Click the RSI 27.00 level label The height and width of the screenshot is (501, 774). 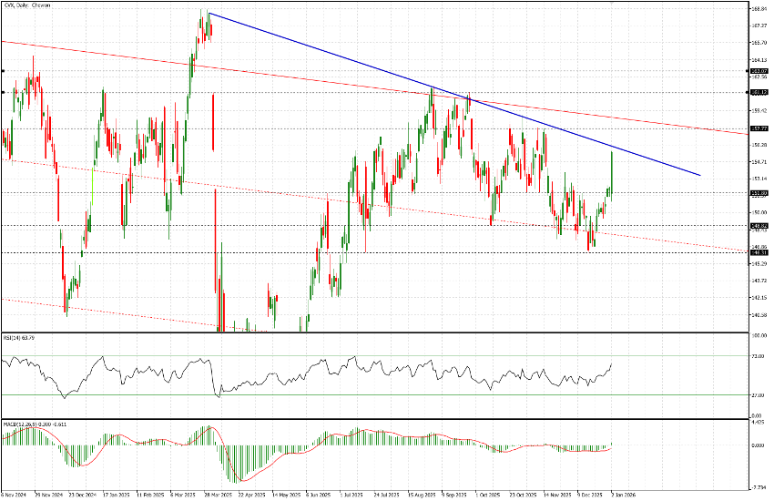(x=756, y=395)
